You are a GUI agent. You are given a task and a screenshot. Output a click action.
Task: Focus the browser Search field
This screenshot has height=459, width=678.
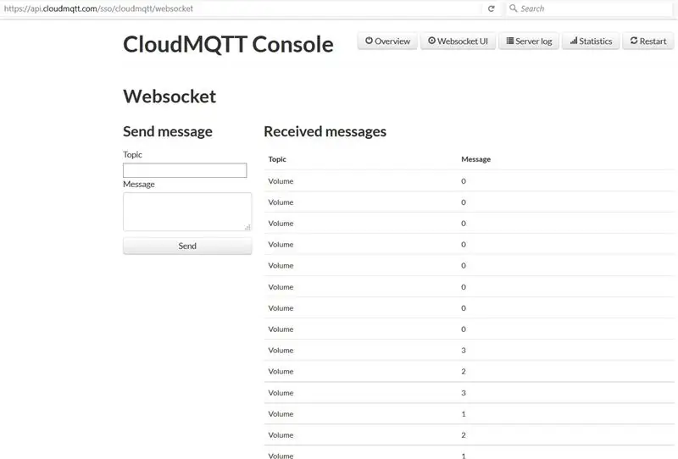[x=590, y=8]
